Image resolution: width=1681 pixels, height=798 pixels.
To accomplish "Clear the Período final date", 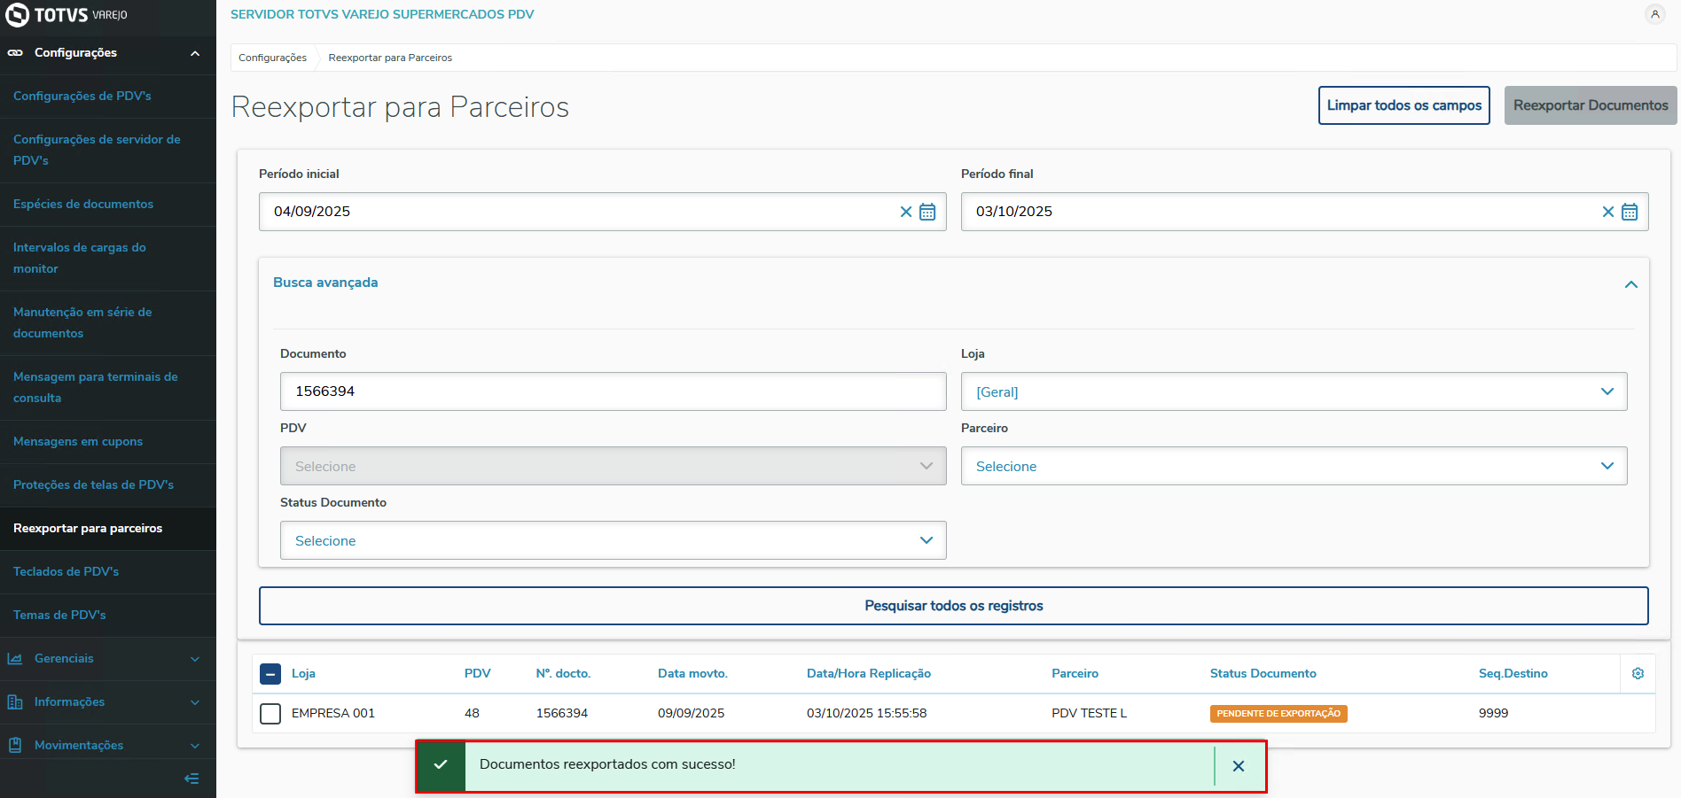I will (x=1608, y=212).
